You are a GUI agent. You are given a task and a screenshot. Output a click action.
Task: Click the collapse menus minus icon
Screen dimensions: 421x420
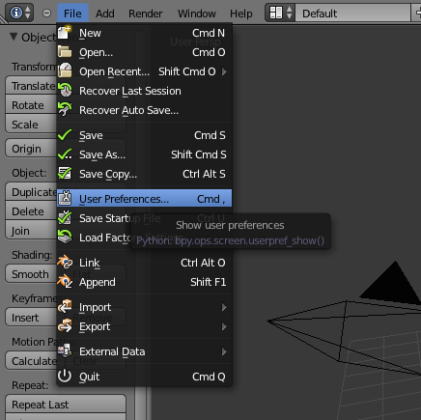(46, 13)
